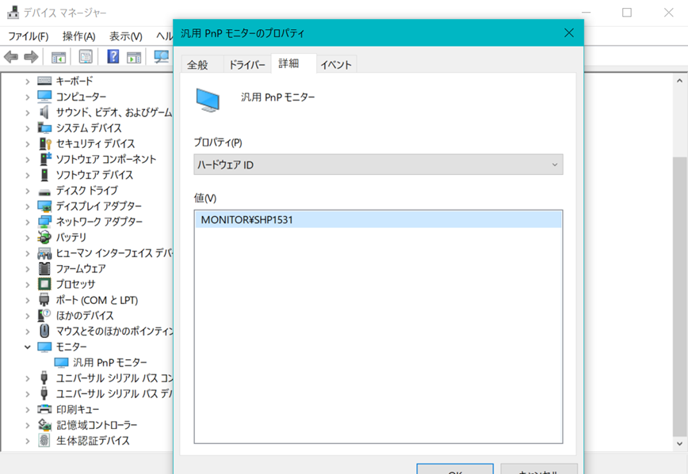Expand the ネットワーク アダプター node
This screenshot has width=688, height=474.
click(x=28, y=222)
